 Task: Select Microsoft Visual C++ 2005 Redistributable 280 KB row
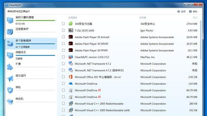pyautogui.click(x=129, y=104)
